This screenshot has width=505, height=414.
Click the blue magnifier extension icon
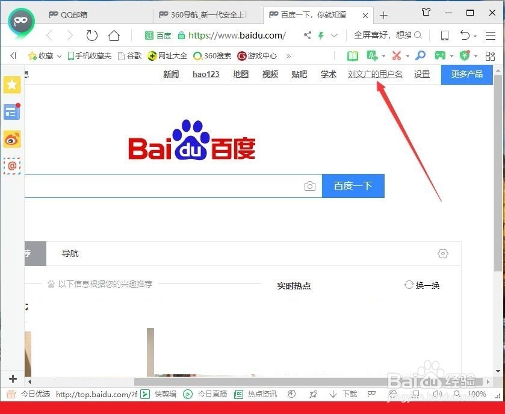tap(420, 56)
